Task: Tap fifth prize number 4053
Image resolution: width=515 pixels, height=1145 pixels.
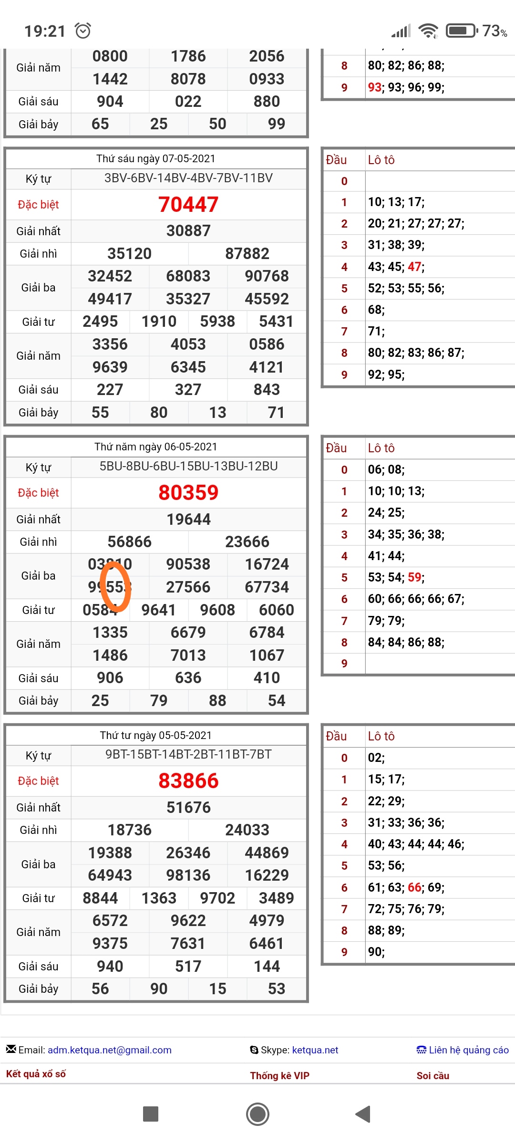Action: pyautogui.click(x=188, y=344)
